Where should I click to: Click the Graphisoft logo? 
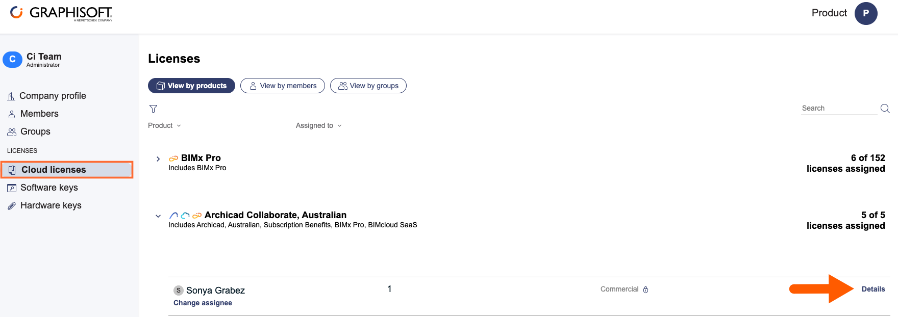(x=61, y=13)
